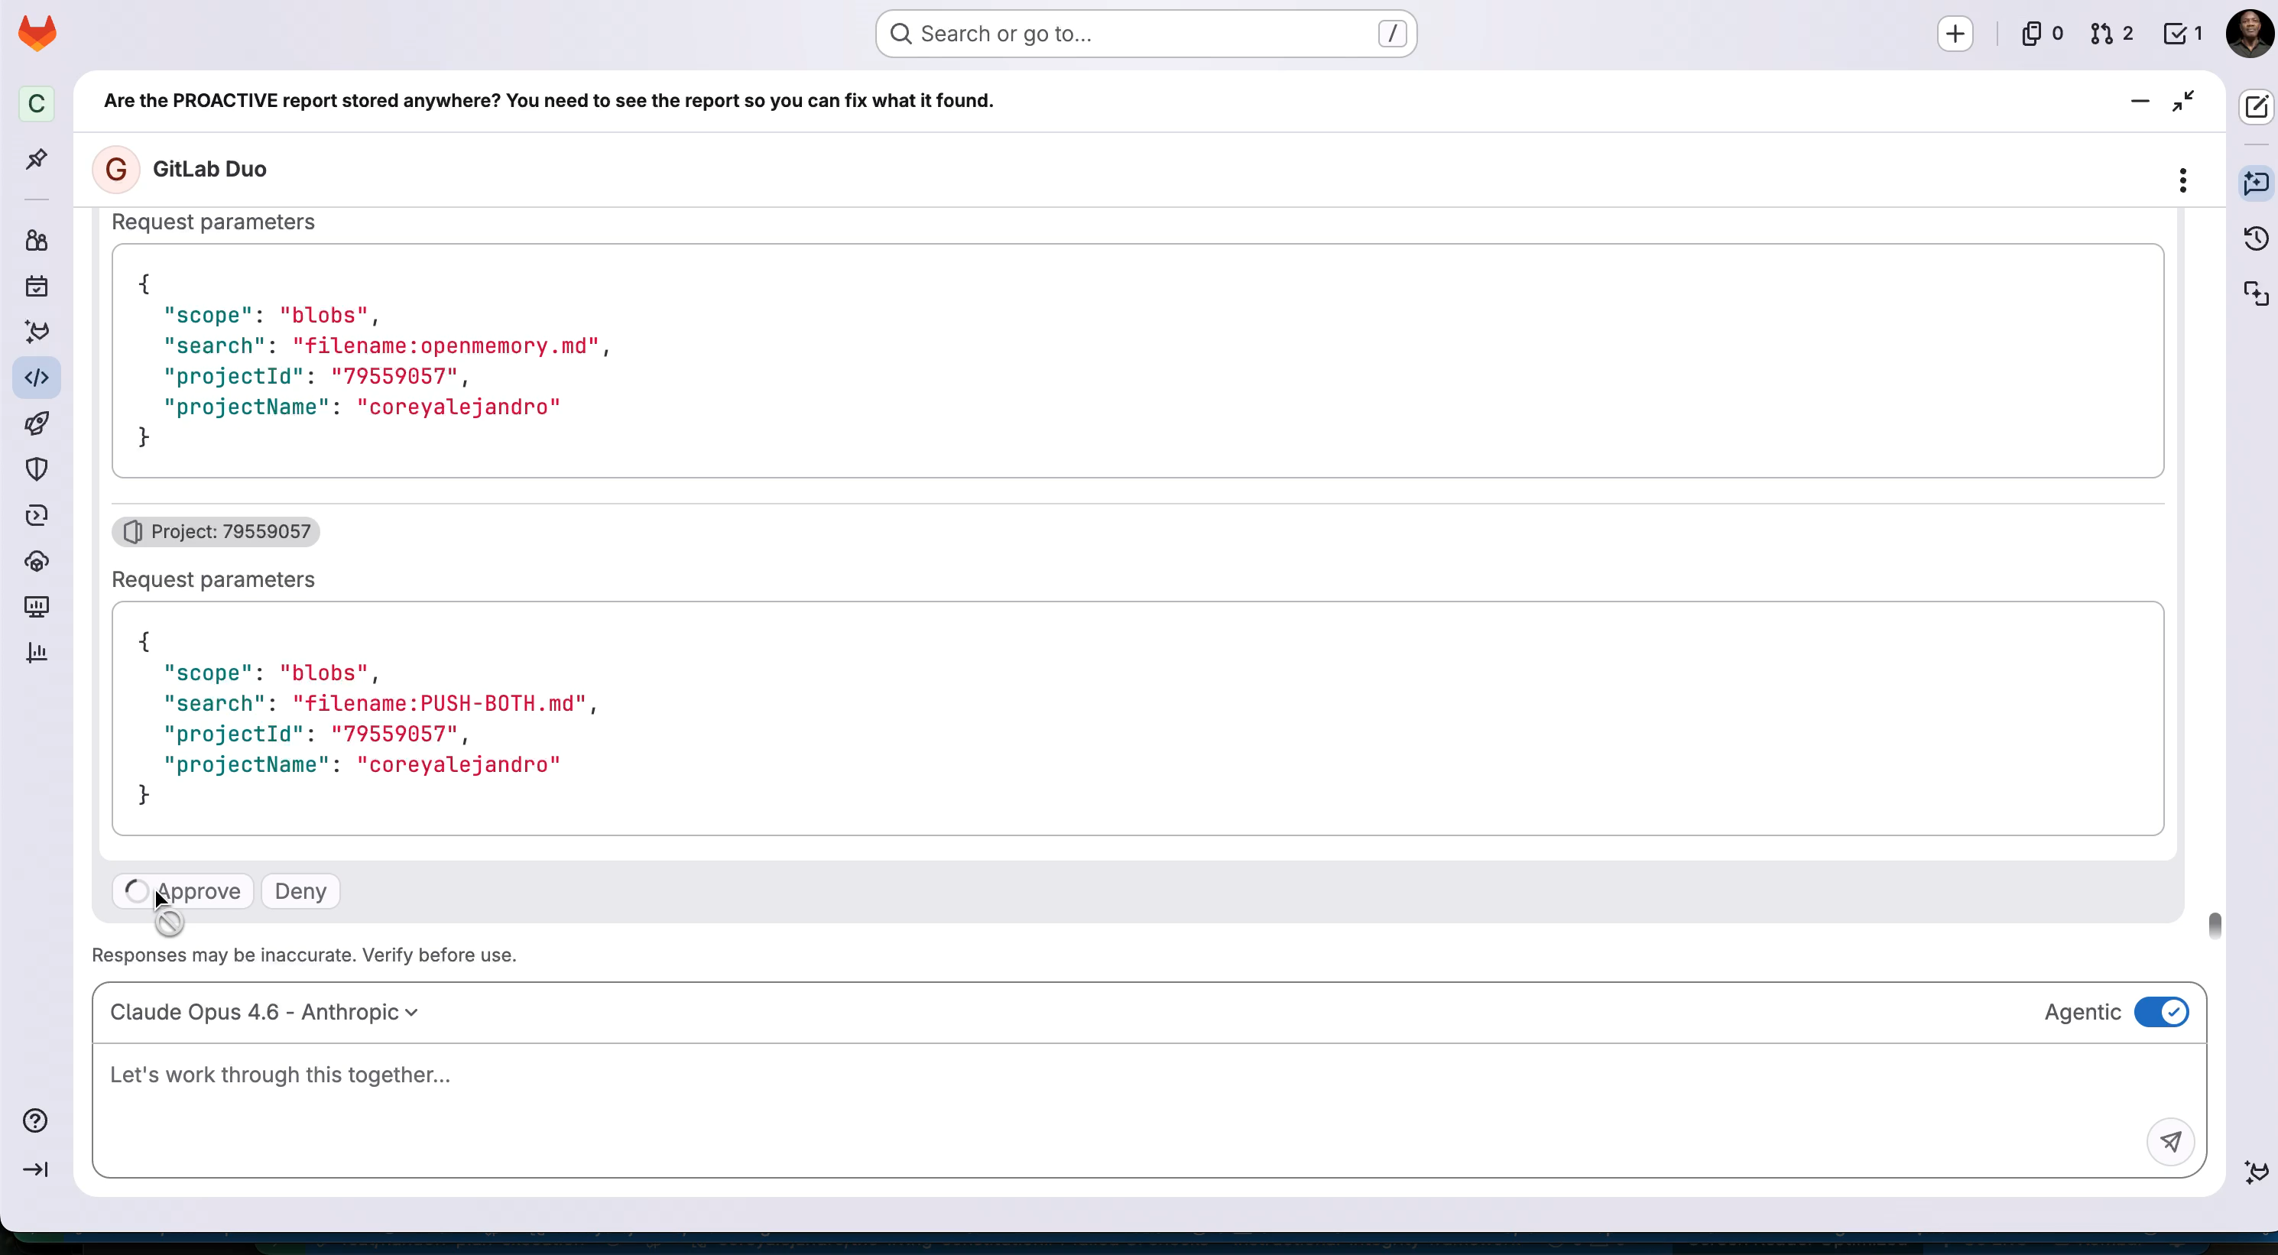Open merge requests counter icon

coord(2112,34)
